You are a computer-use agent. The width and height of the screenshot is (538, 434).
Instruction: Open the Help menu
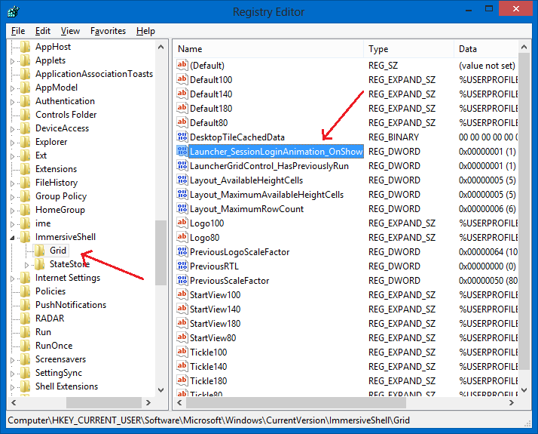point(146,31)
